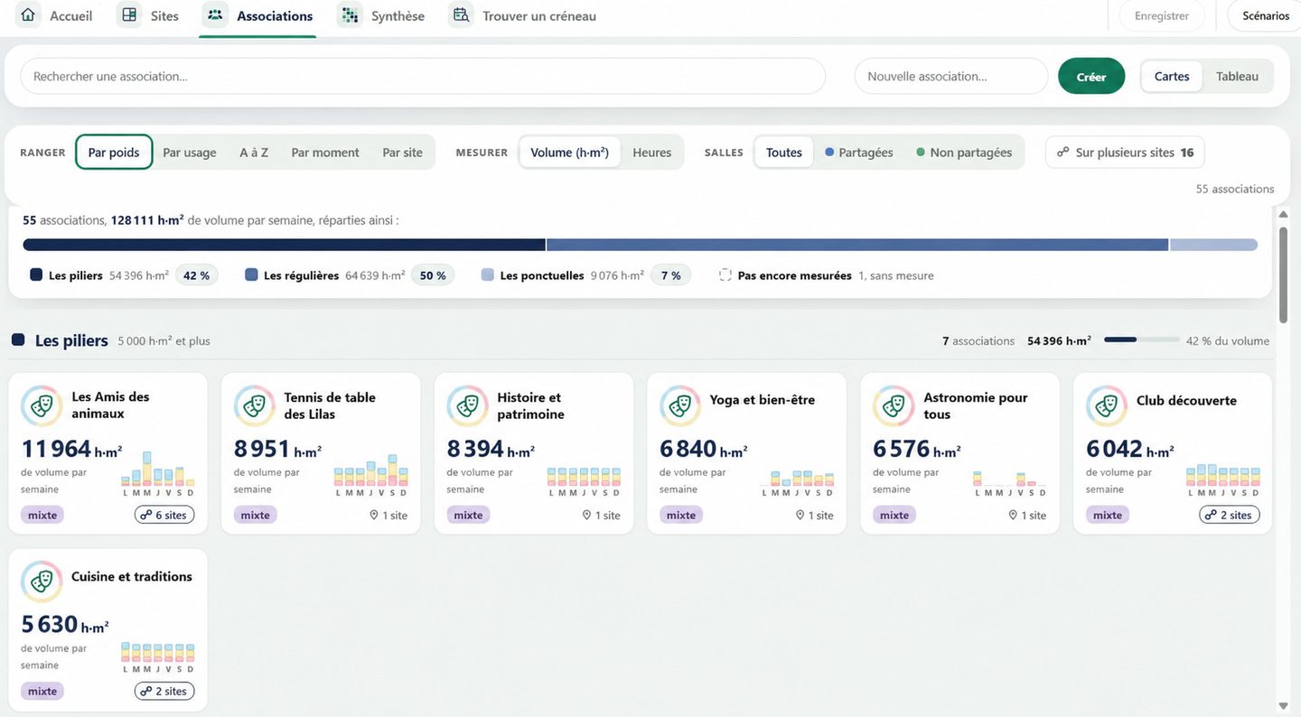
Task: Click the Sites grid icon
Action: tap(129, 15)
